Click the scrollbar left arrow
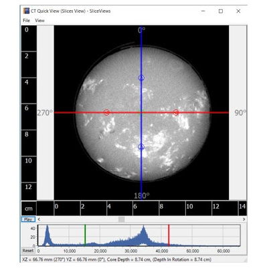This screenshot has height=268, width=267. click(39, 219)
